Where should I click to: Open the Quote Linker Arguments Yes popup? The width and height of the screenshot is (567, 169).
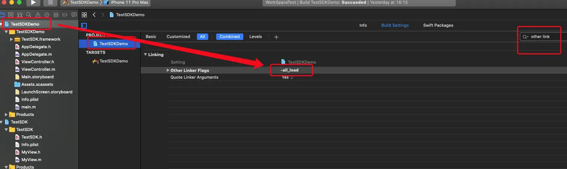(x=287, y=77)
